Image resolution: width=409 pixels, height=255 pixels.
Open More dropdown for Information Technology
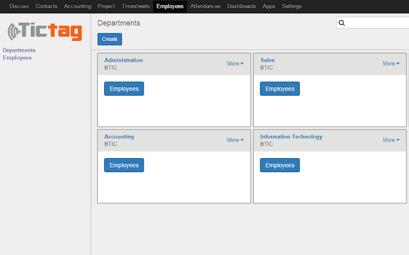(391, 140)
